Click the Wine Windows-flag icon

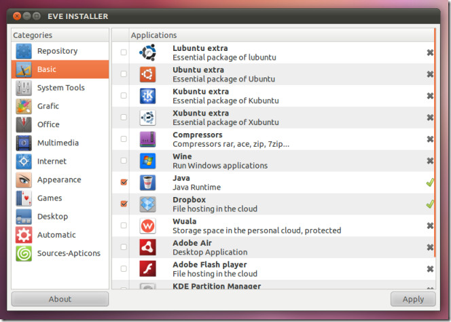point(147,161)
